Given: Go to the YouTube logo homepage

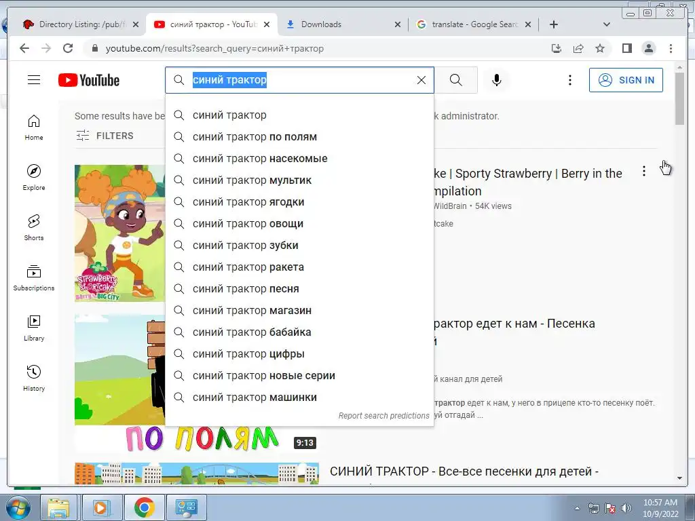Looking at the screenshot, I should 89,80.
